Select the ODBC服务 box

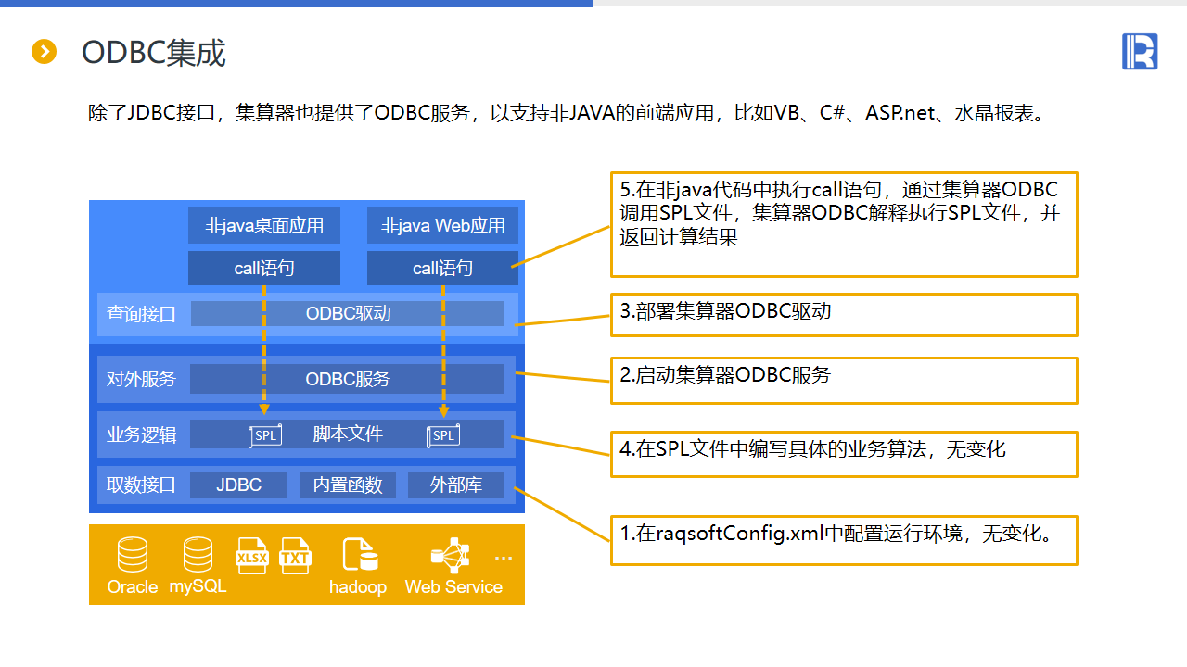(348, 379)
